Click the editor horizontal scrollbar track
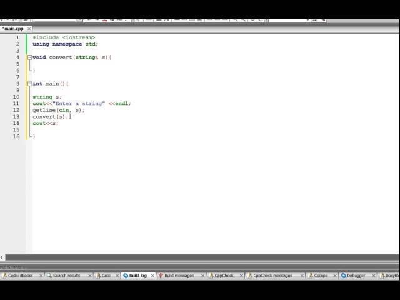Screen dimensions: 400x300 202,257
